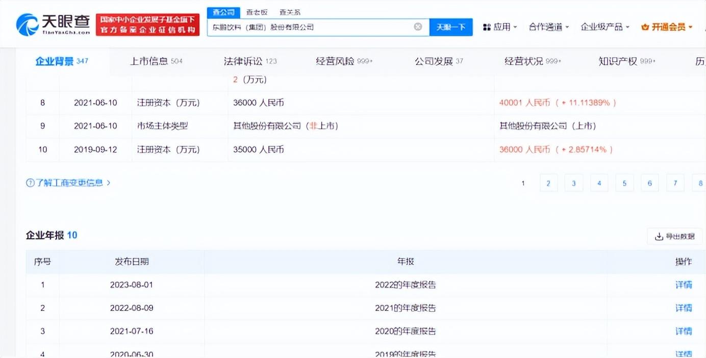Image resolution: width=706 pixels, height=358 pixels.
Task: Click the crown icon for 开通会员
Action: pos(645,27)
